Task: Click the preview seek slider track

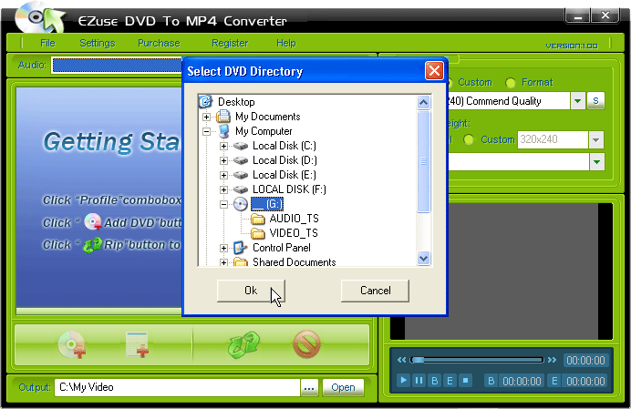Action: click(x=477, y=360)
